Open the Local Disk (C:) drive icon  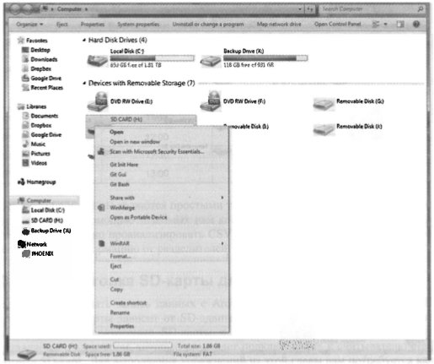click(x=98, y=60)
